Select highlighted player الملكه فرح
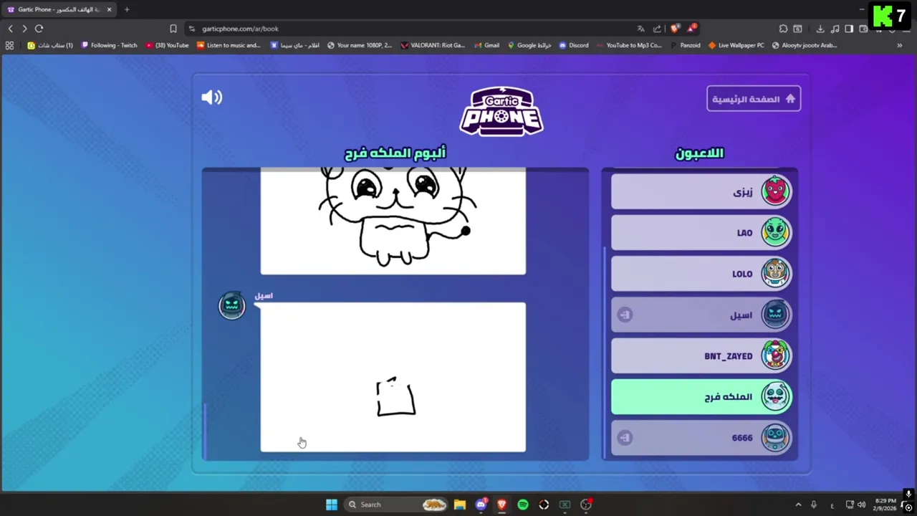917x516 pixels. (701, 396)
